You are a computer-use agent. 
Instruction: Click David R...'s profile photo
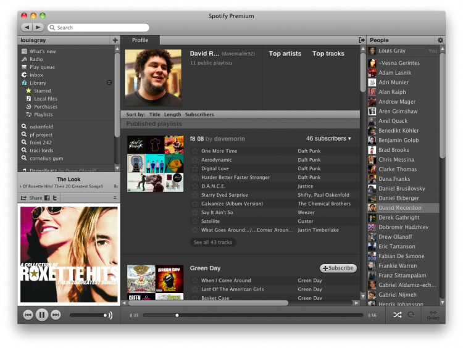click(x=153, y=77)
